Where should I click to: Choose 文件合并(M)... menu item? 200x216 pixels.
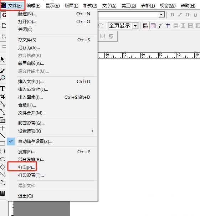click(x=52, y=113)
